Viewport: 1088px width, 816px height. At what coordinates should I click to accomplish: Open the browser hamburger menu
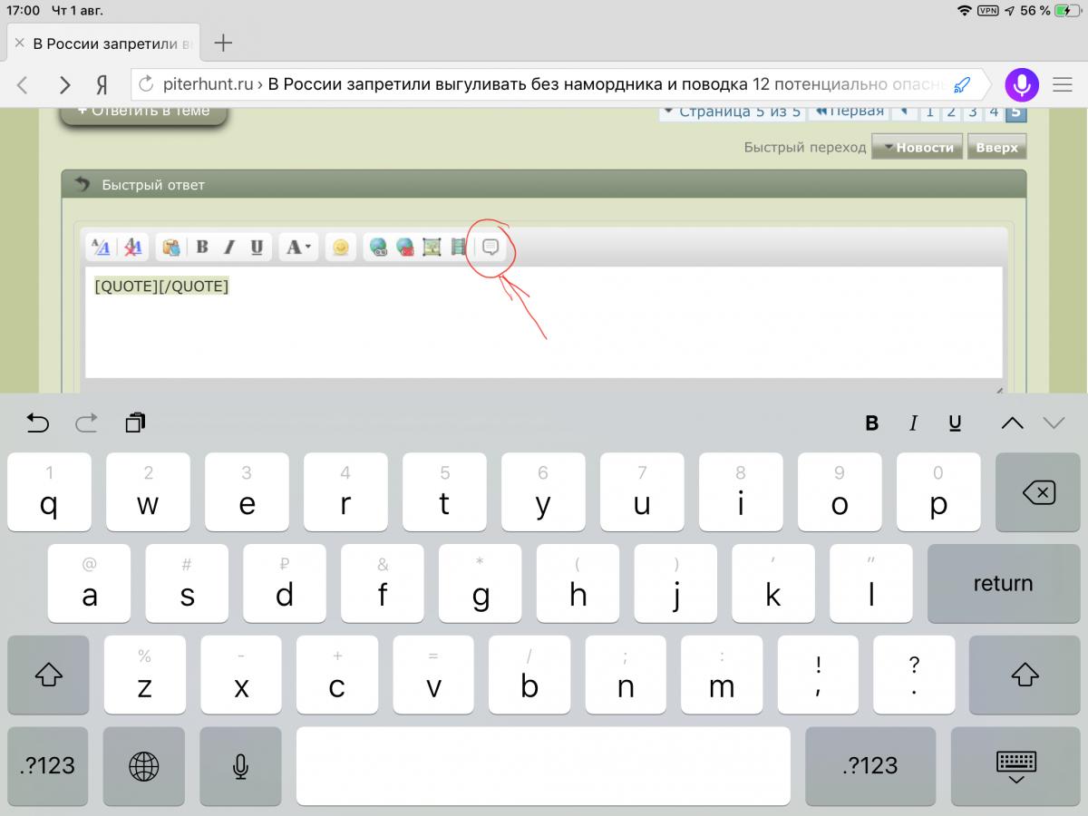[1063, 85]
